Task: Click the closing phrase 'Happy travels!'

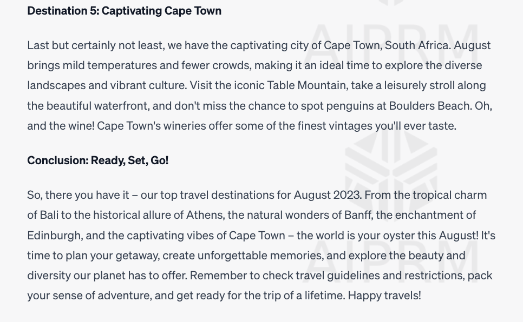Action: [x=384, y=296]
